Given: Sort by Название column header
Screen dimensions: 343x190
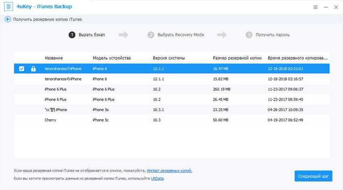Looking at the screenshot, I should (x=54, y=58).
